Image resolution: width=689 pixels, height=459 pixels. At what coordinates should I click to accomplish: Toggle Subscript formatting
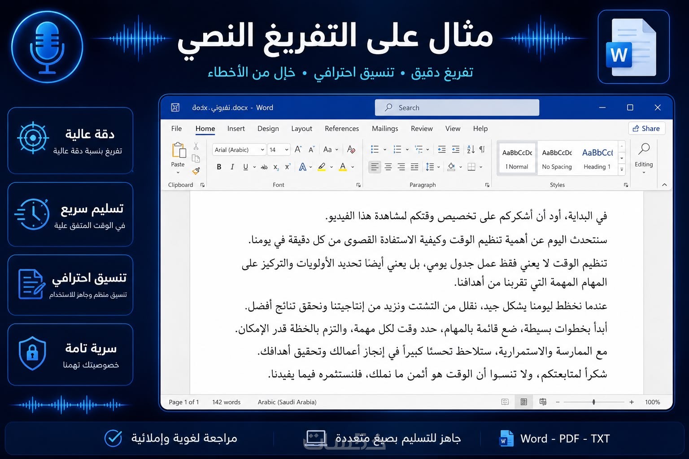coord(276,167)
